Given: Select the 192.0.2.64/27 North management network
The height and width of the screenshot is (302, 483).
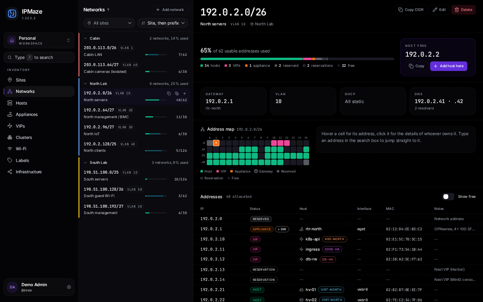Looking at the screenshot, I should (x=135, y=114).
